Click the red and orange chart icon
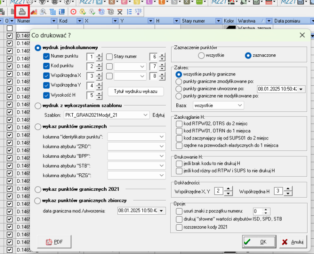The image size is (314, 254). coord(34,12)
